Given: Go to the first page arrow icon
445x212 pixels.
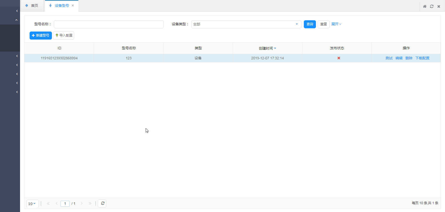Looking at the screenshot, I should coord(48,203).
